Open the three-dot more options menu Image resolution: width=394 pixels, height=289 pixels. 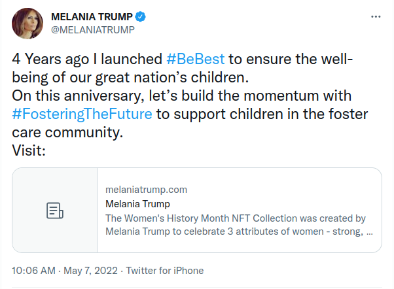click(x=376, y=16)
